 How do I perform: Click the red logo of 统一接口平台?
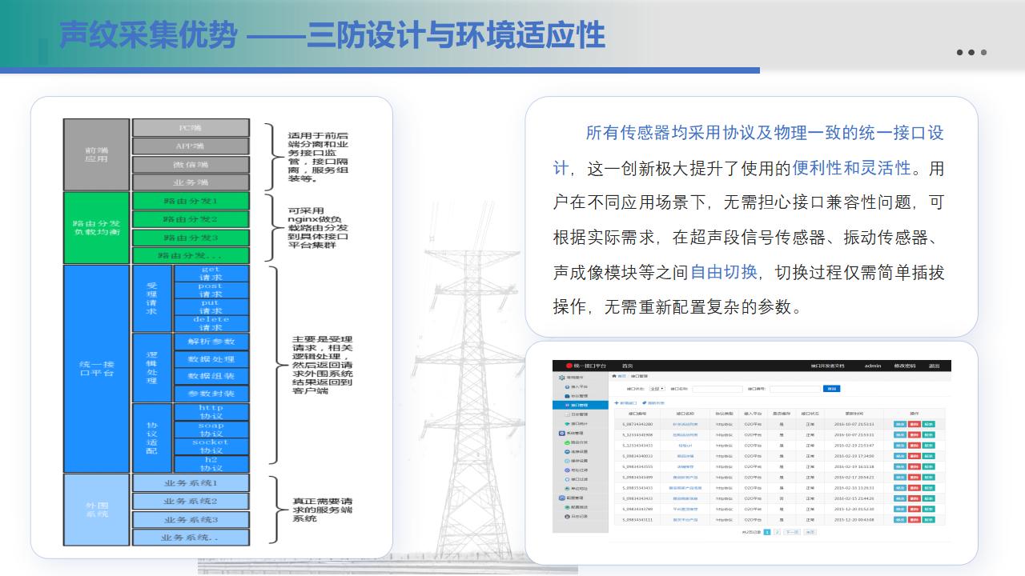pyautogui.click(x=569, y=366)
